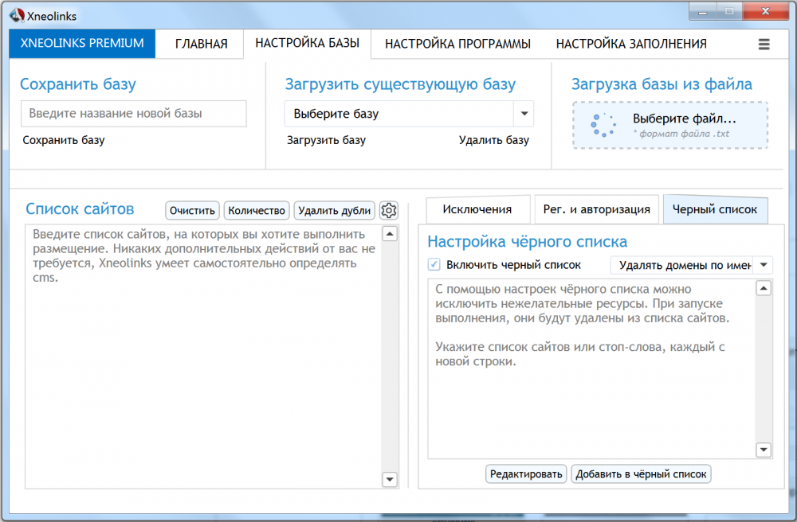Screen dimensions: 797x522
Task: Select the НАСТРОЙКА БАЗЫ tab
Action: (307, 44)
